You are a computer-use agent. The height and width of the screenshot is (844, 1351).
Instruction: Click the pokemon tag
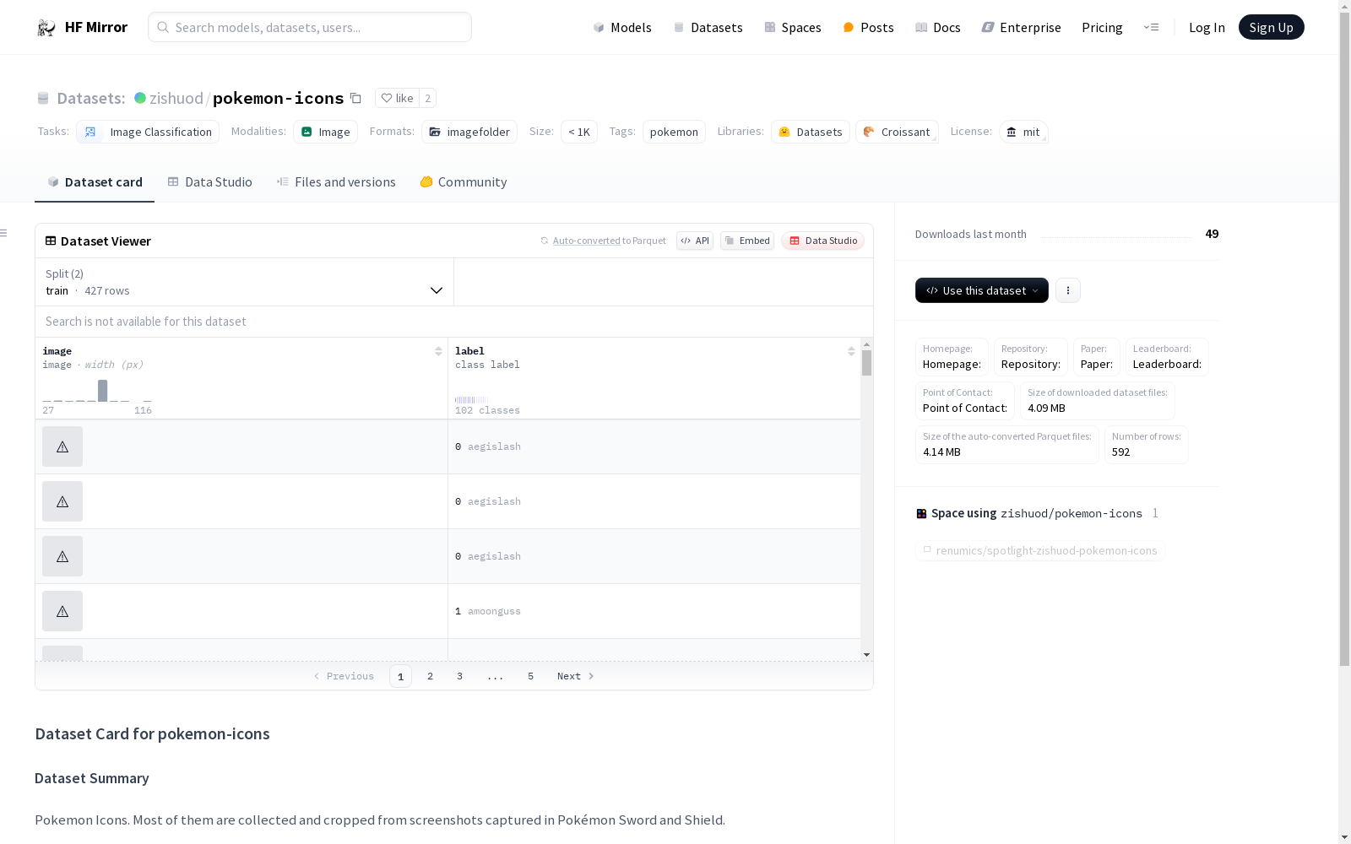[674, 132]
